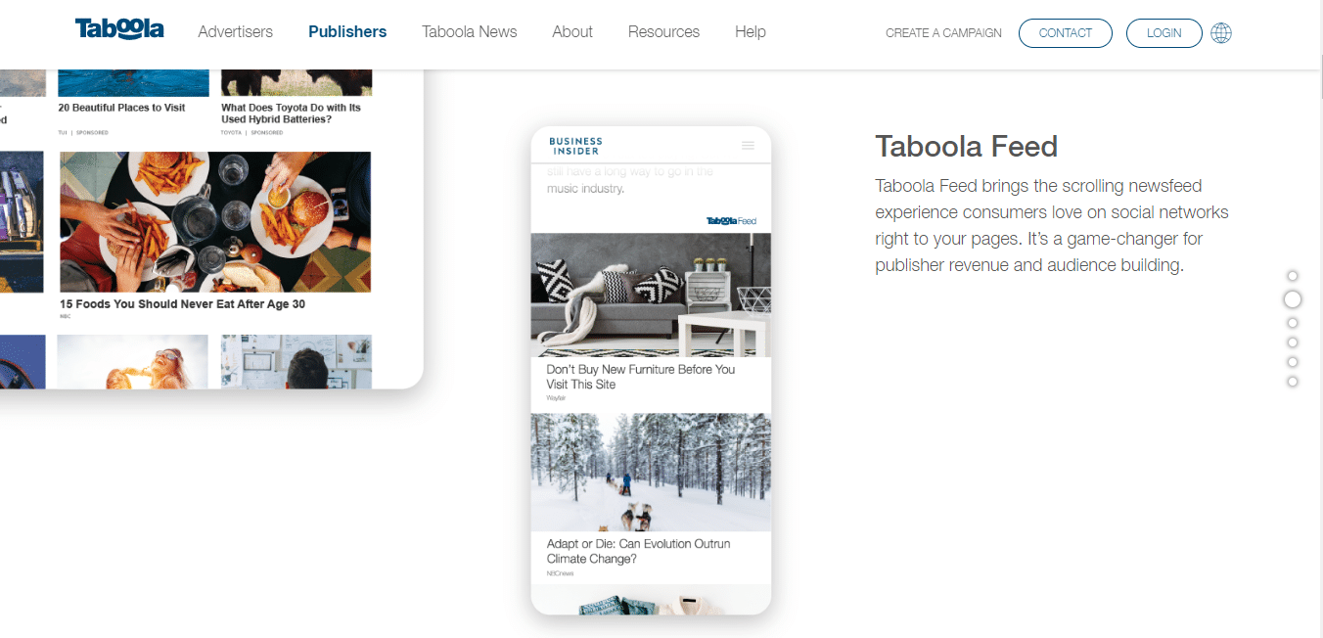The image size is (1323, 638).
Task: Click the Business Insider logo in the phone
Action: (x=575, y=147)
